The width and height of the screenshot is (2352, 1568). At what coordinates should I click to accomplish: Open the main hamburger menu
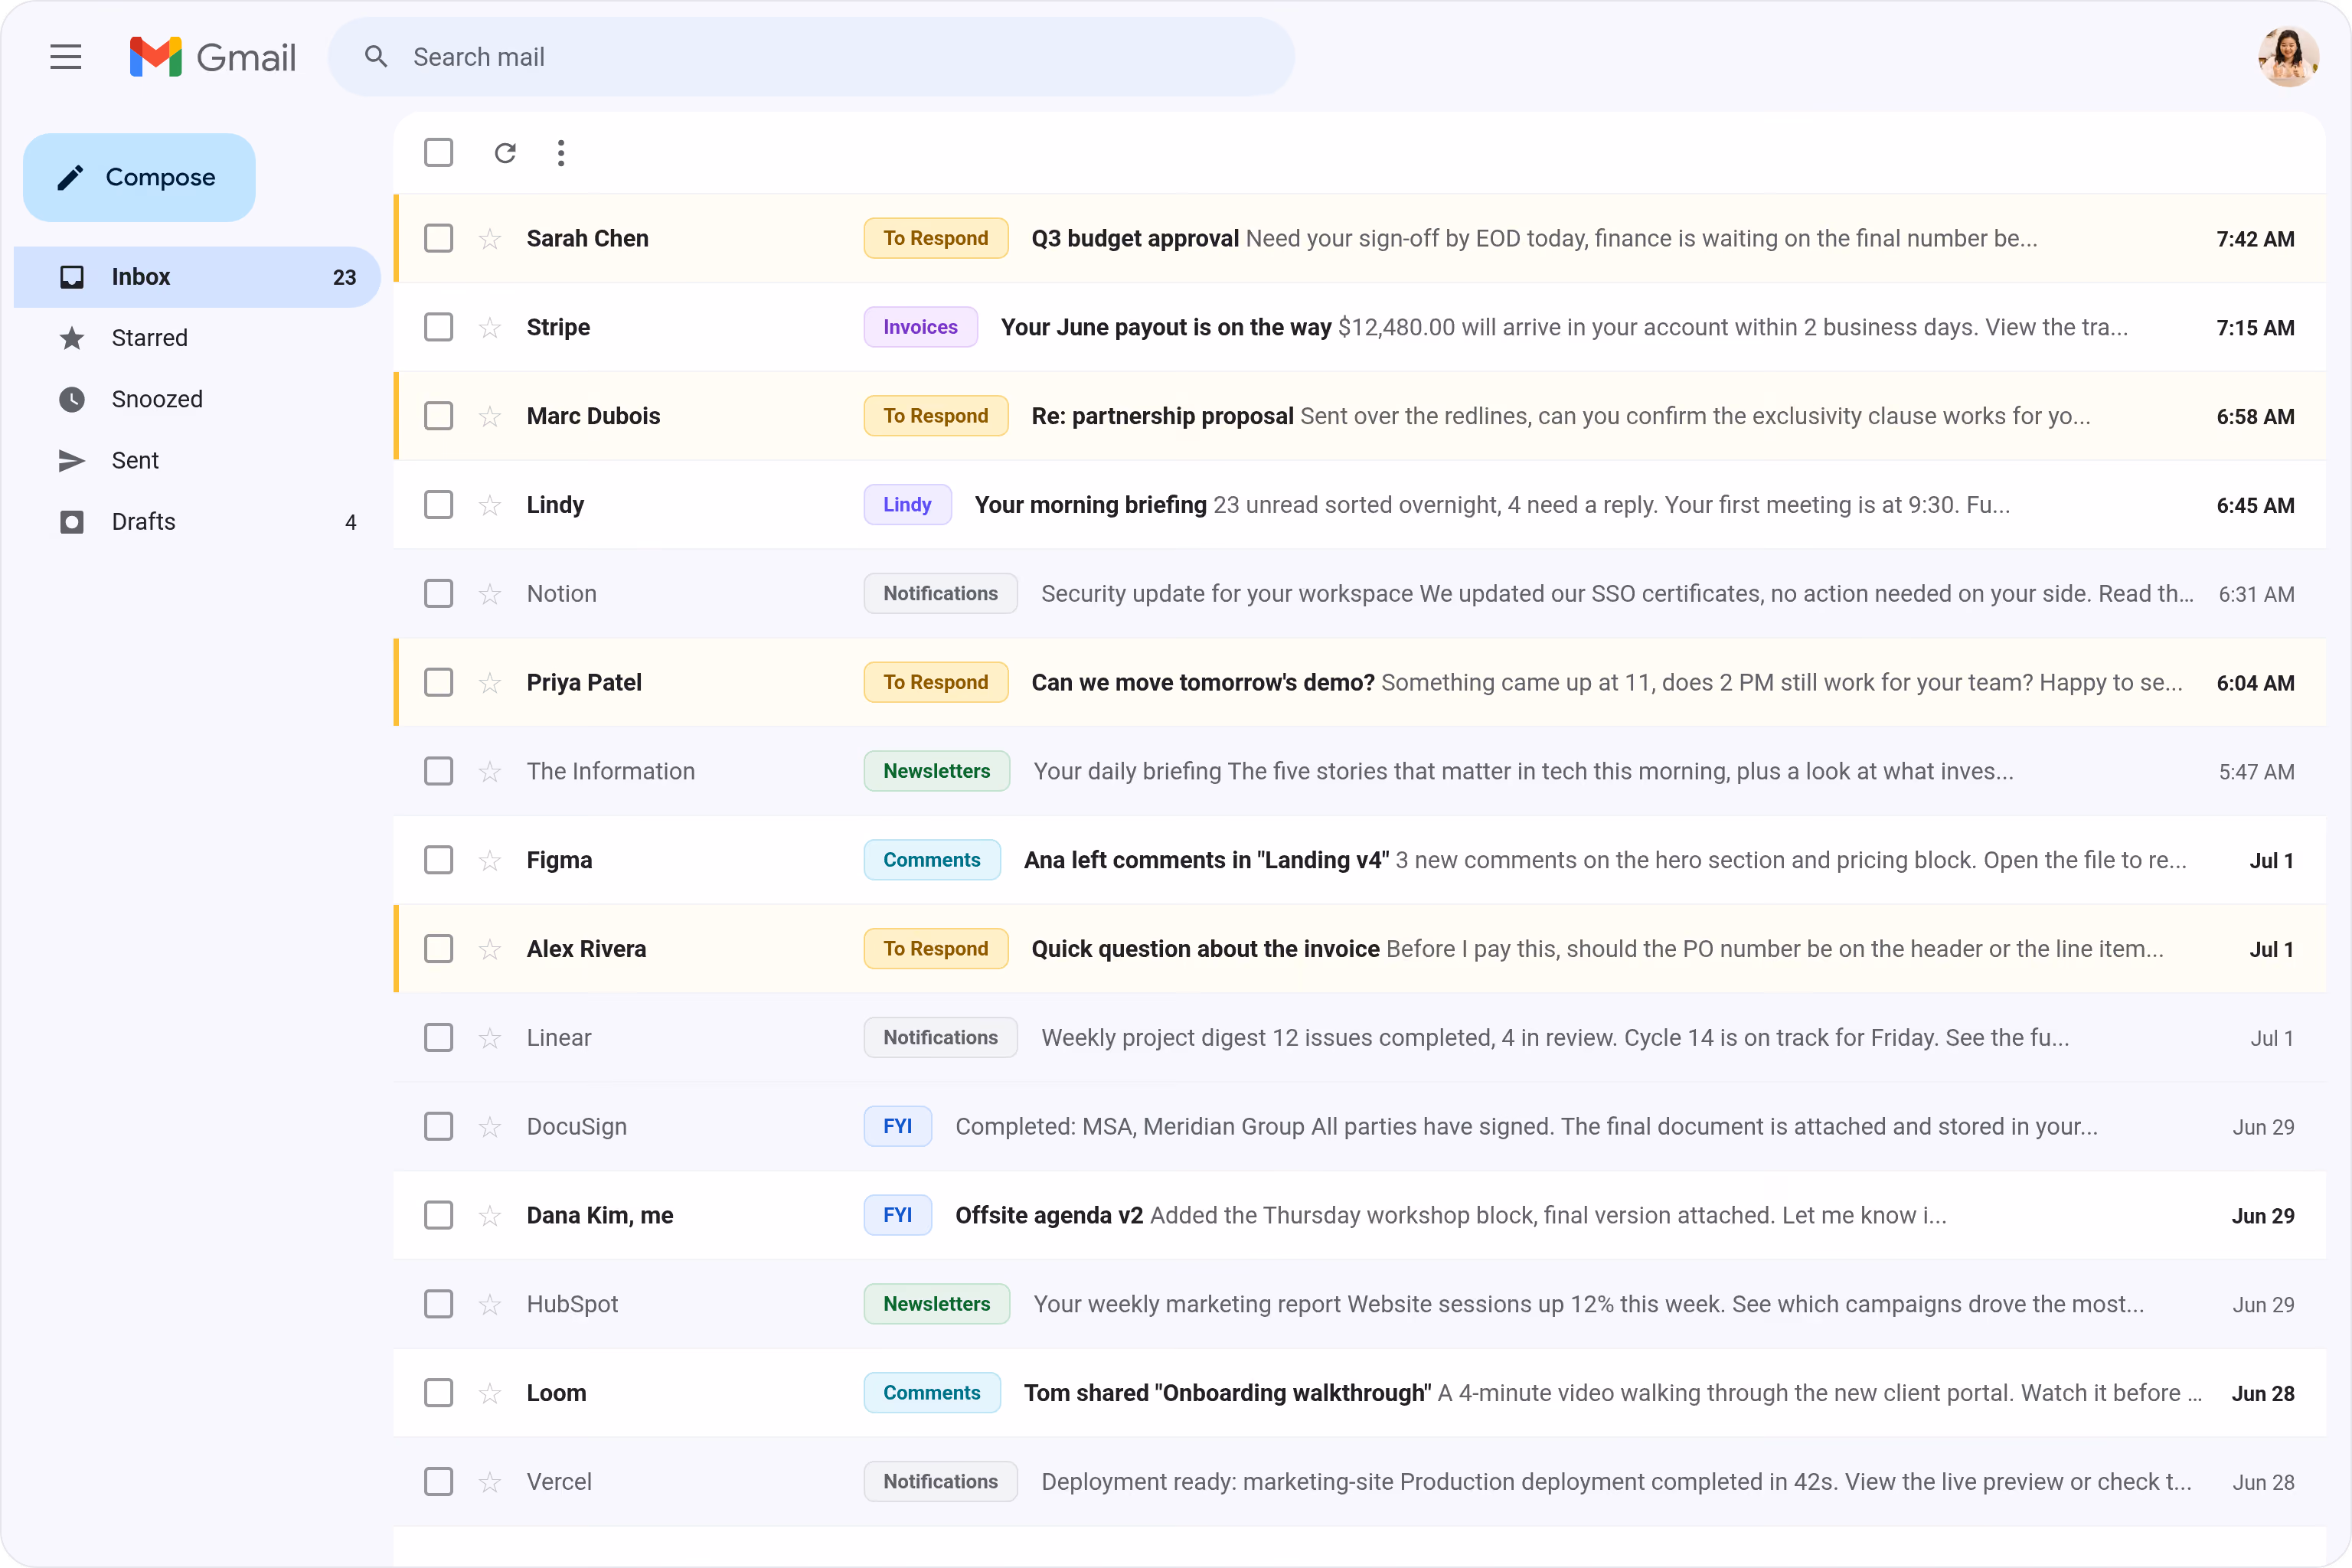pos(66,57)
